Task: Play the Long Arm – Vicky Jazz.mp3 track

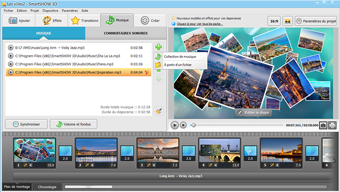Action: 10,48
